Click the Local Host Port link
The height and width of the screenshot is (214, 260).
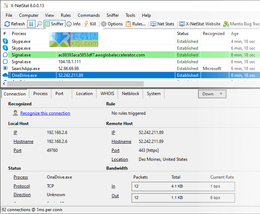[x=18, y=150]
